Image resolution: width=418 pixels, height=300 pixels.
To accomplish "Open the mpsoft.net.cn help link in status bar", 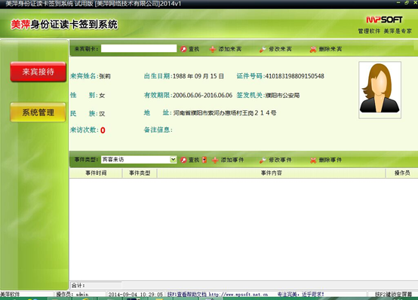I will 238,295.
